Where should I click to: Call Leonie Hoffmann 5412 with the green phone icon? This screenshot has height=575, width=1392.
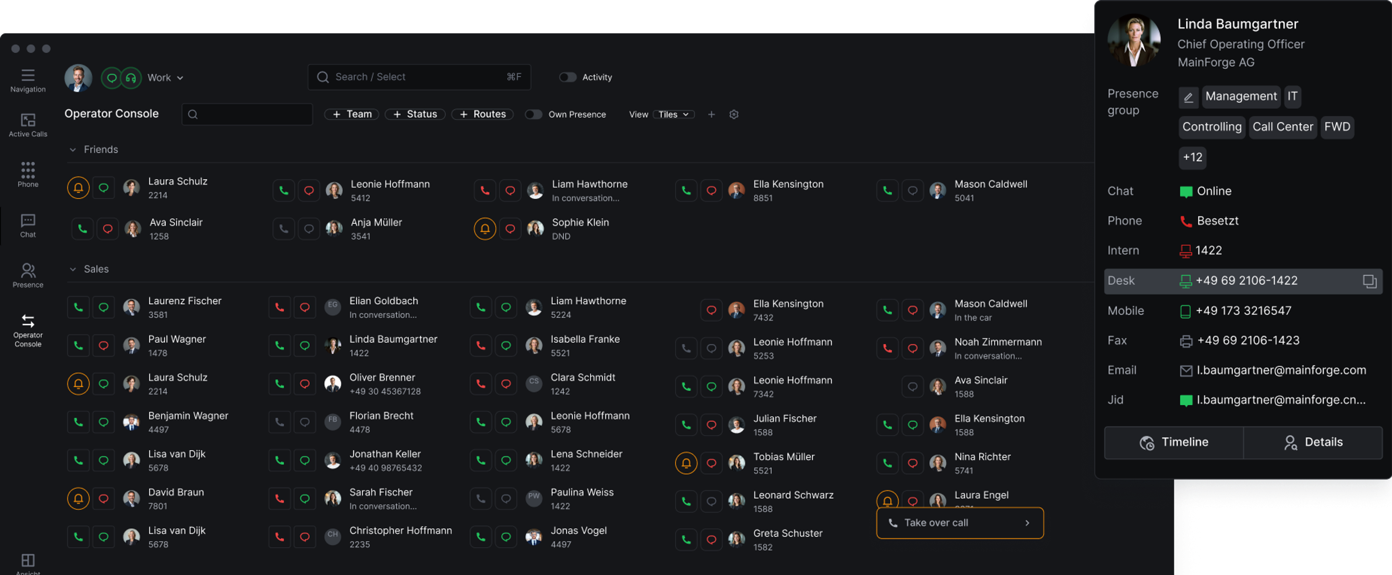click(x=284, y=190)
